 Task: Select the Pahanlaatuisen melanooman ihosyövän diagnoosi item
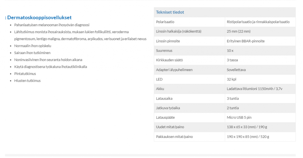(52, 25)
